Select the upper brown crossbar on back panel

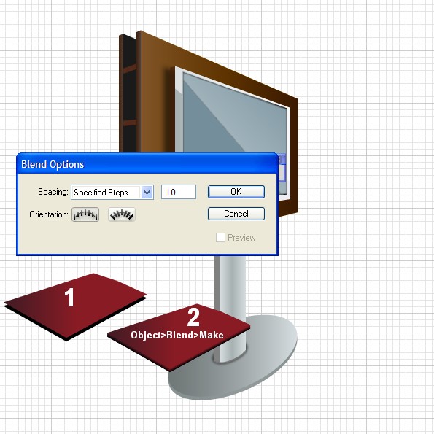[x=130, y=69]
